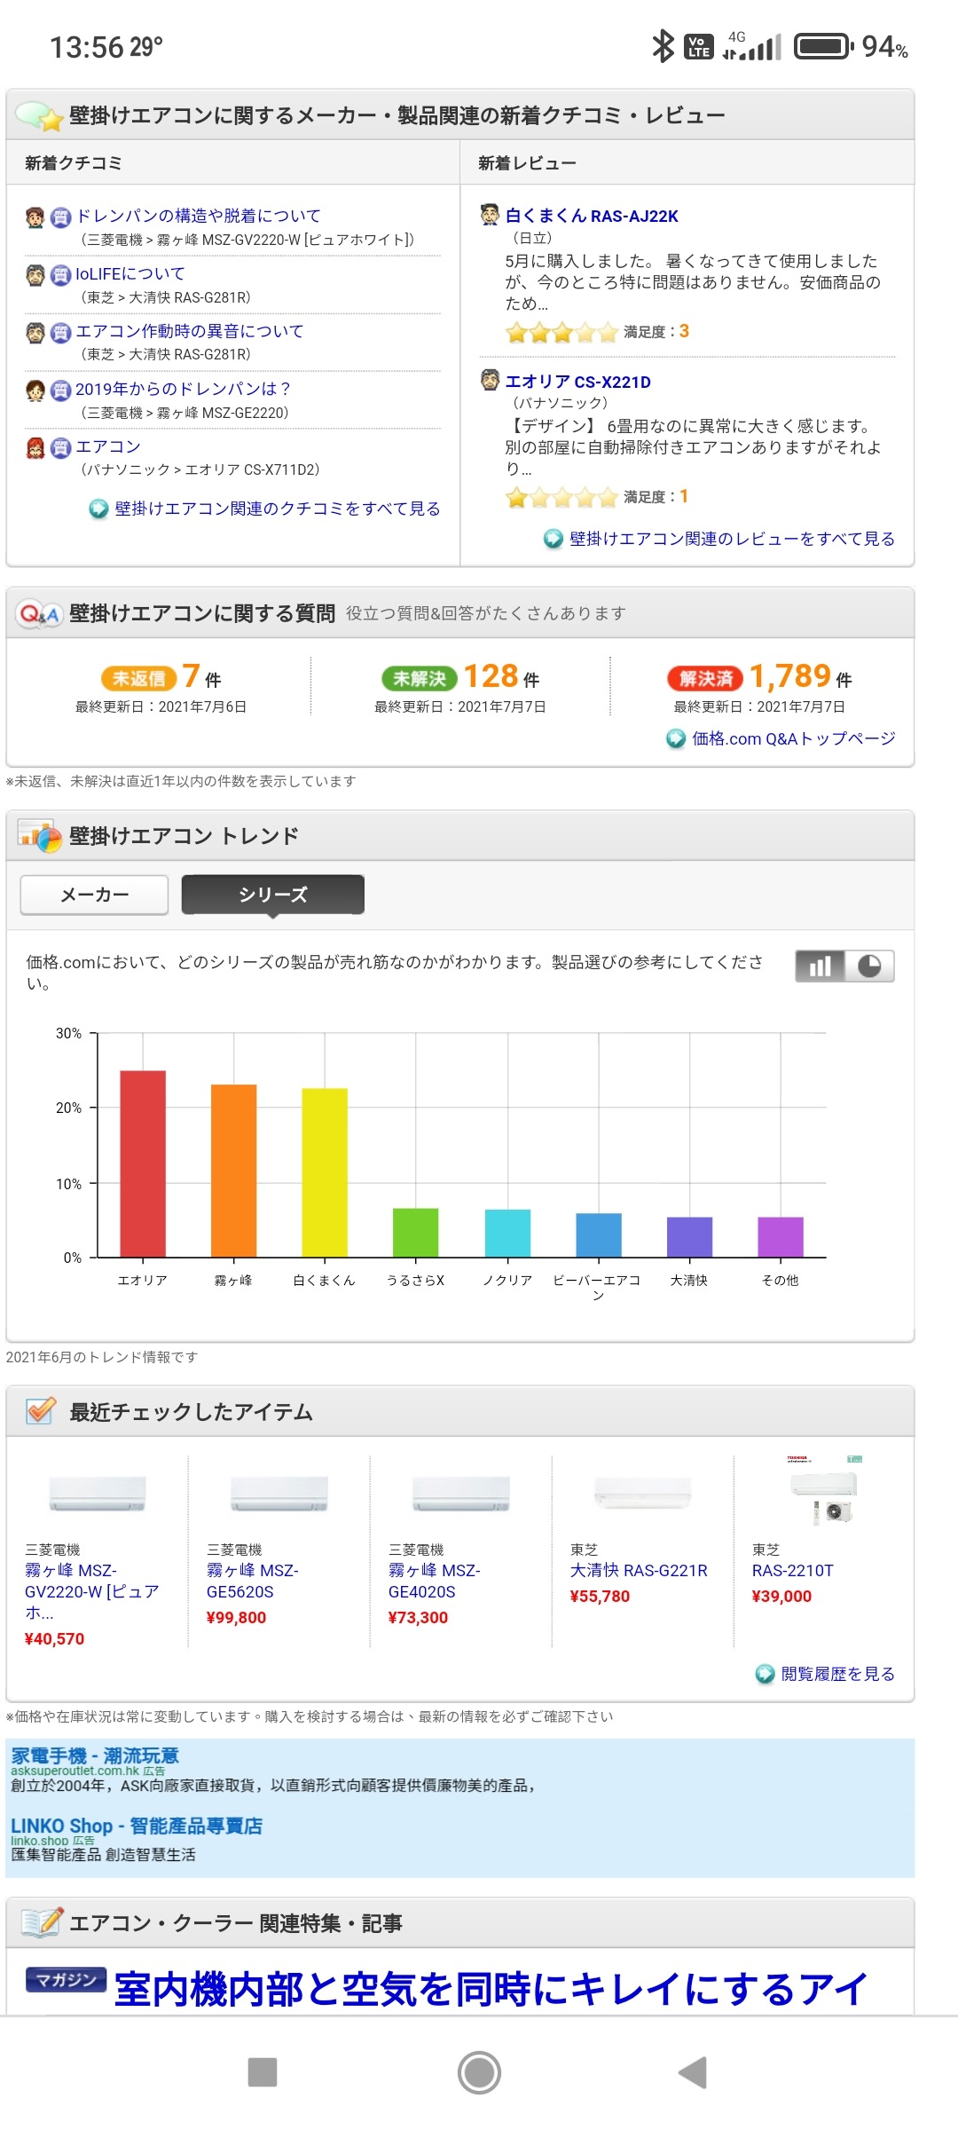Image resolution: width=958 pixels, height=2130 pixels.
Task: Open 大清快 RAS-G221R product thumbnail
Action: pyautogui.click(x=642, y=1493)
